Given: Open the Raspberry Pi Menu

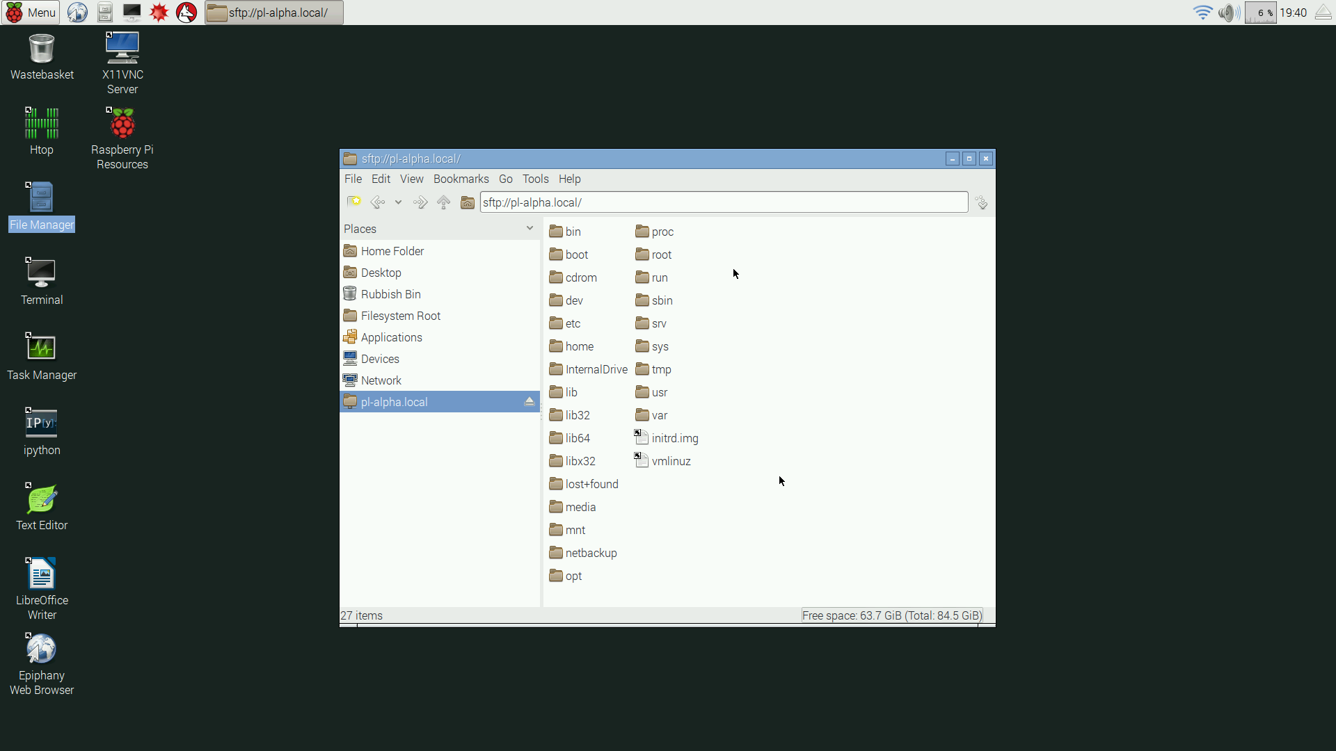Looking at the screenshot, I should (x=31, y=13).
